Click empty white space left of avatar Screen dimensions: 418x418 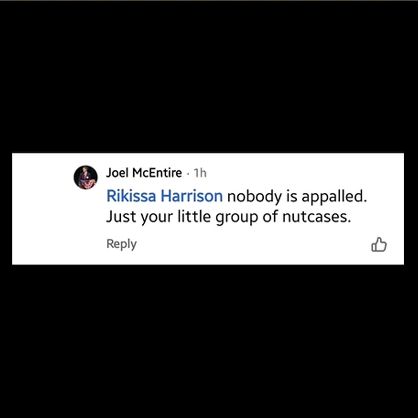[43, 208]
